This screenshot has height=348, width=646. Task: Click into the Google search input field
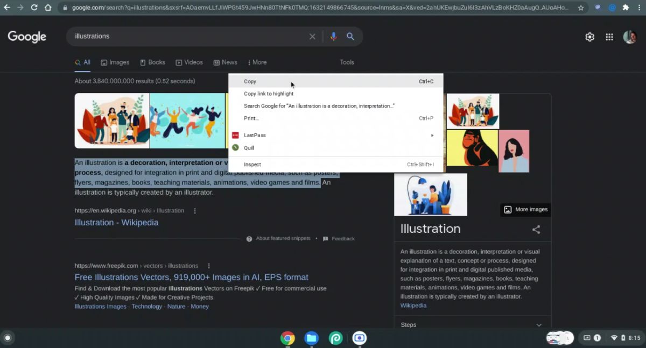pyautogui.click(x=188, y=36)
